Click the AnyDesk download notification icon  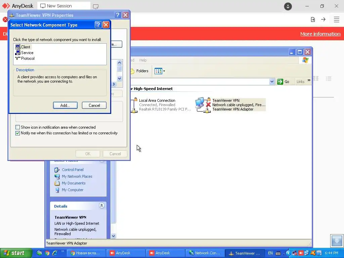288,6
